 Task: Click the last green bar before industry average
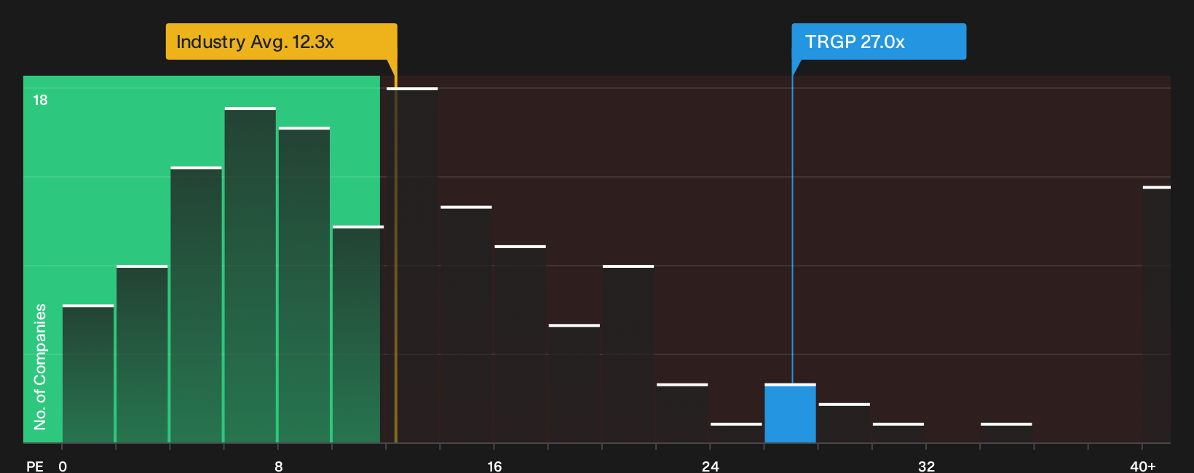(357, 335)
